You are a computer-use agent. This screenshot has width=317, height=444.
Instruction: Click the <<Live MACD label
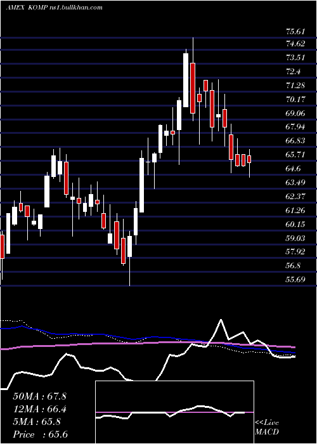click(267, 428)
